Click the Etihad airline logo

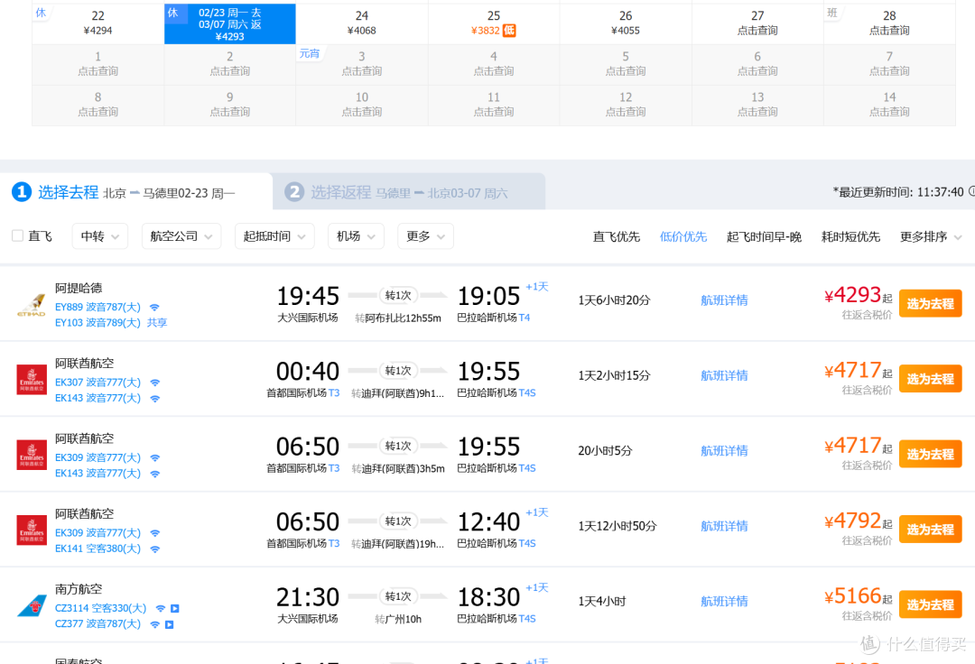coord(31,304)
